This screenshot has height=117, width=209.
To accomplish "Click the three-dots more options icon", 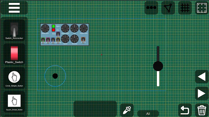I will [151, 8].
